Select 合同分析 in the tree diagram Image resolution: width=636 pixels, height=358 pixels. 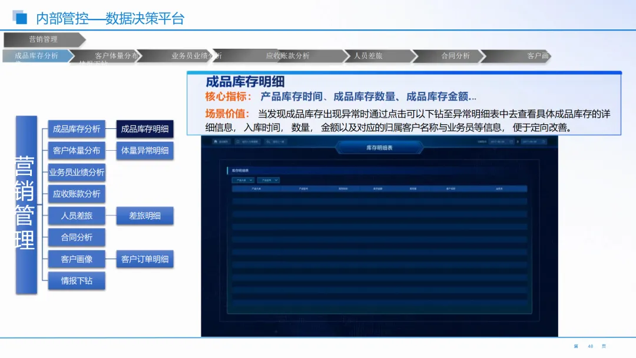(77, 237)
